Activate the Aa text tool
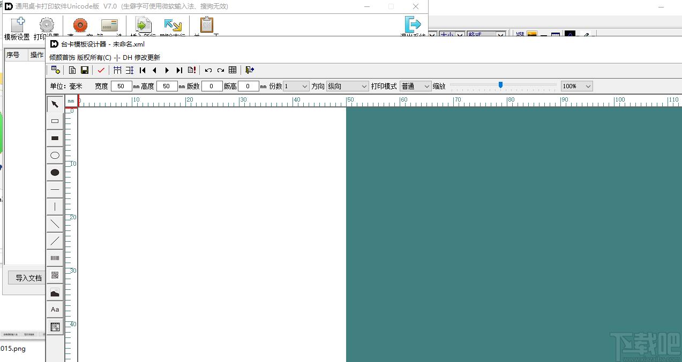Screen dimensions: 682x362 tap(55, 310)
